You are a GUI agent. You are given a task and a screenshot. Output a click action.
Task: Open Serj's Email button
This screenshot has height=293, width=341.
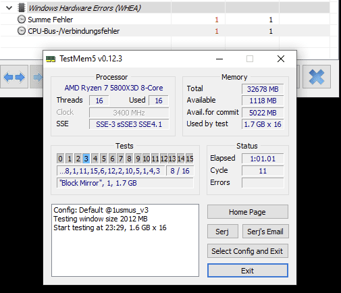point(265,232)
